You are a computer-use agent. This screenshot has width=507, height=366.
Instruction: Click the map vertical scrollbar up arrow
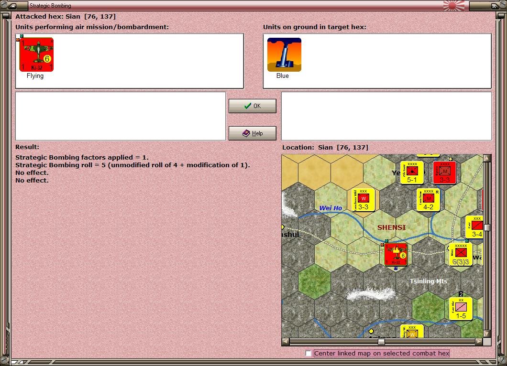pyautogui.click(x=487, y=158)
